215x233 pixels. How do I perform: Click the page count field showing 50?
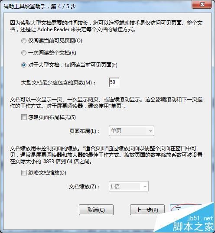114,82
